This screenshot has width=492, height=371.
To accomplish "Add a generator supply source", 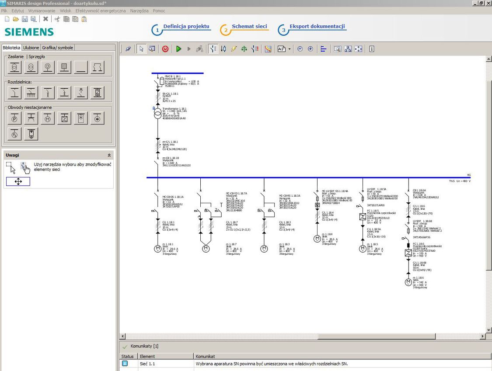I will click(48, 67).
